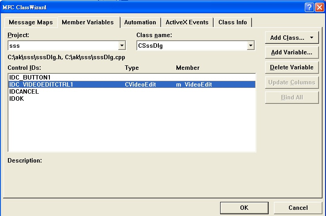Click Delete Variable button
The width and height of the screenshot is (326, 216).
[292, 68]
